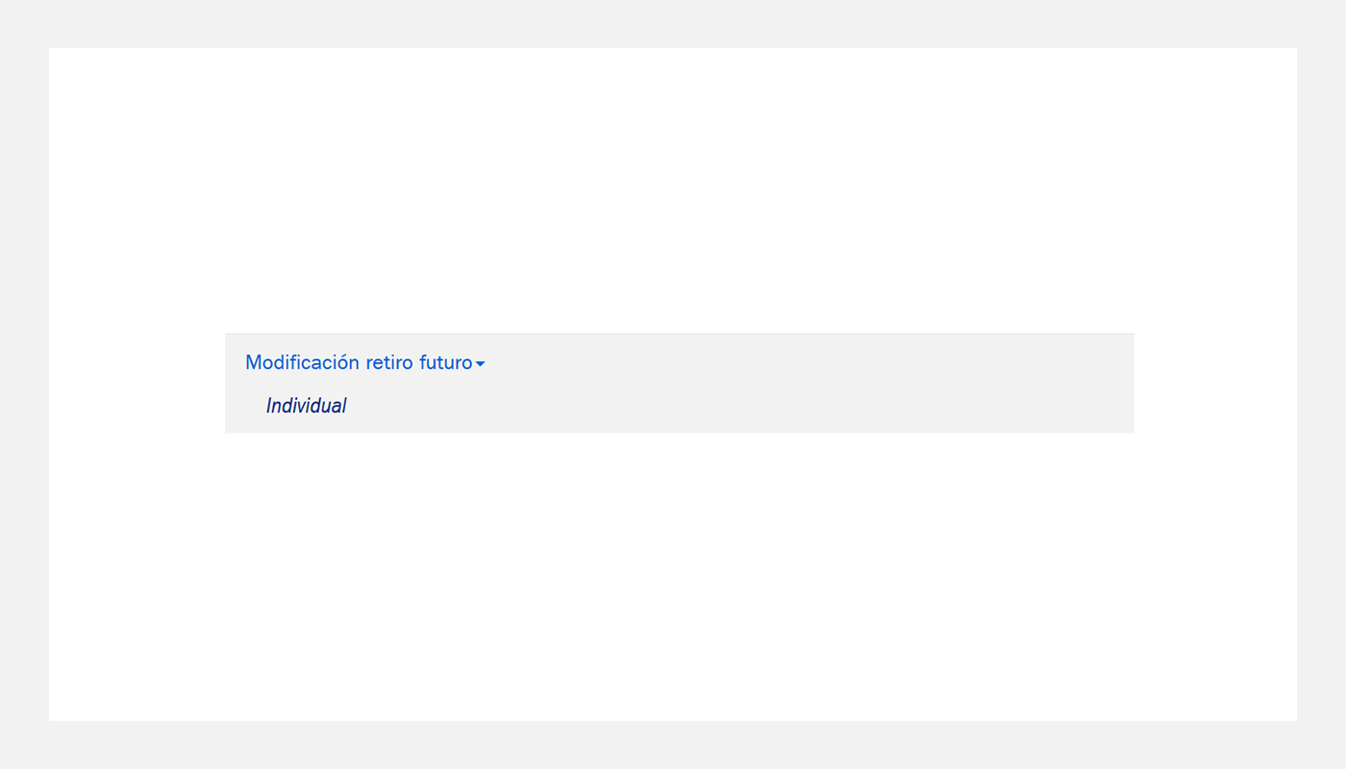The height and width of the screenshot is (769, 1346).
Task: Close the expanded Modificación retiro futuro section
Action: point(365,363)
